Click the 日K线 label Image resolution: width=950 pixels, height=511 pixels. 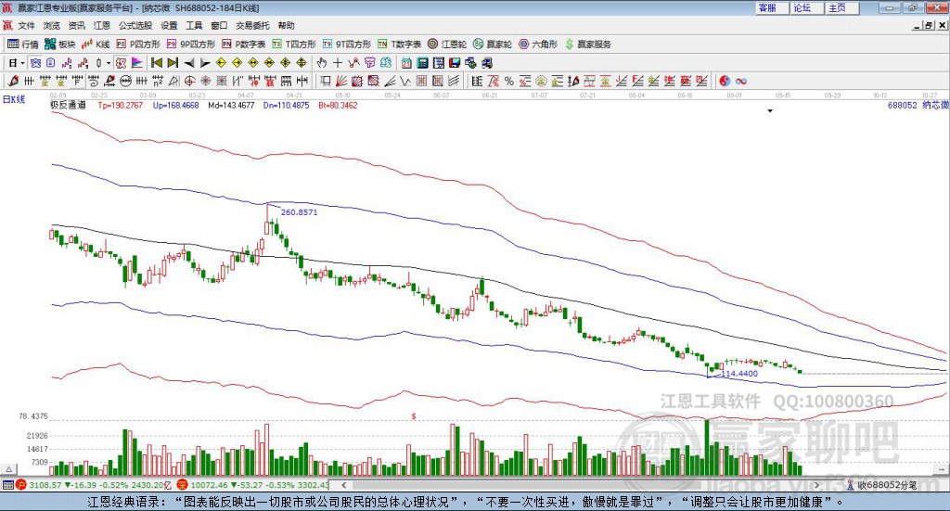[14, 99]
